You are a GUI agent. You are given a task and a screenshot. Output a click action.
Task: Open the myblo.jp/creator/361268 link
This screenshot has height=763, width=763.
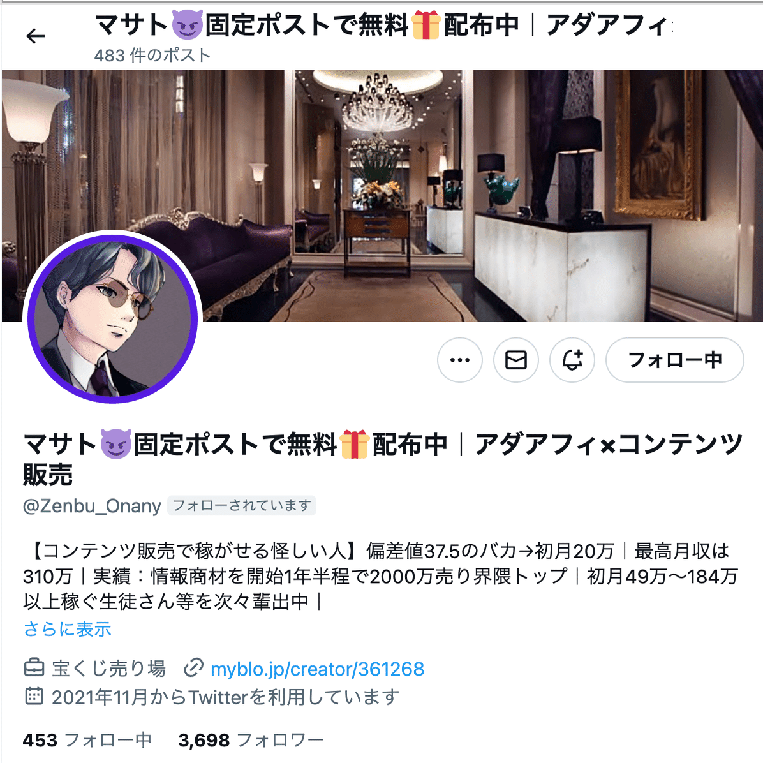[x=317, y=669]
